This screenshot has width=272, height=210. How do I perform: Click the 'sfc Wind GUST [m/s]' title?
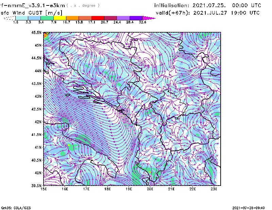point(31,13)
